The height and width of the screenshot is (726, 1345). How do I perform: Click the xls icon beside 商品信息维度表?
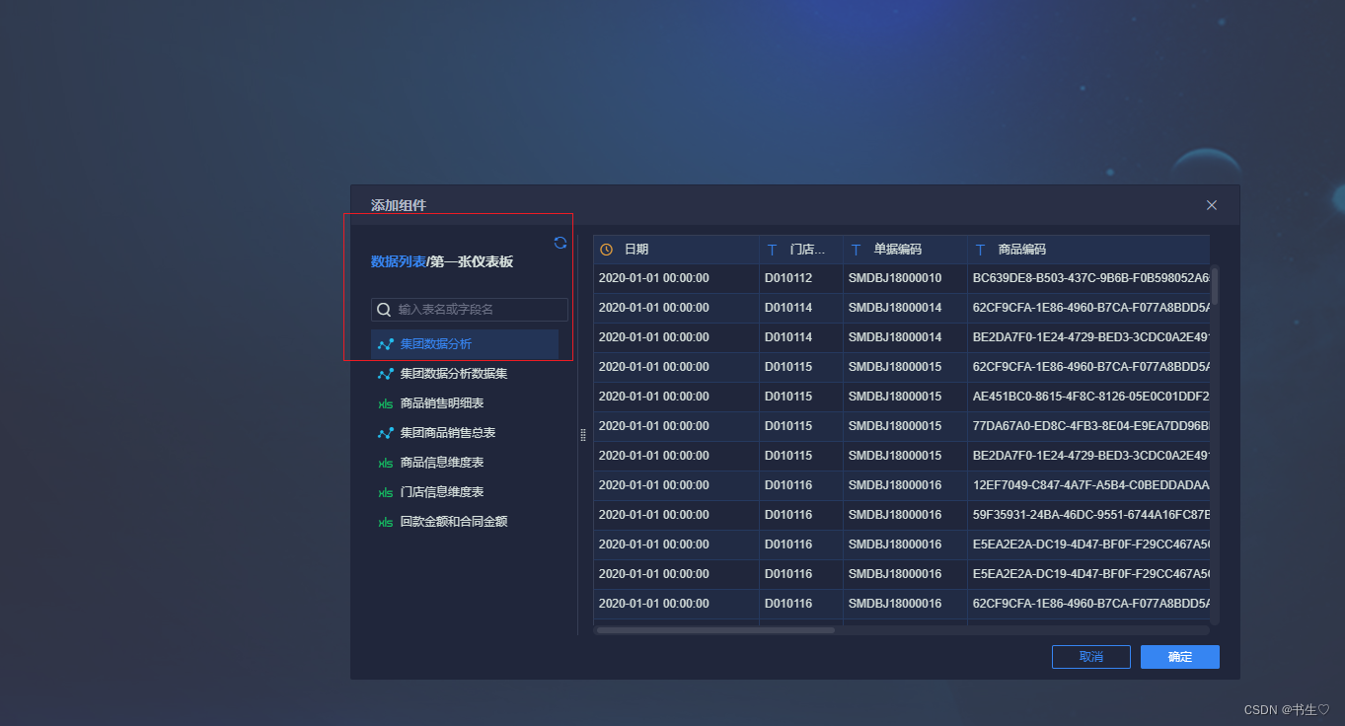click(386, 463)
